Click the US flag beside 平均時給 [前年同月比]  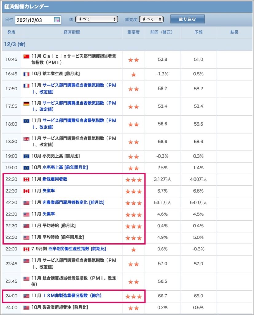tap(26, 238)
